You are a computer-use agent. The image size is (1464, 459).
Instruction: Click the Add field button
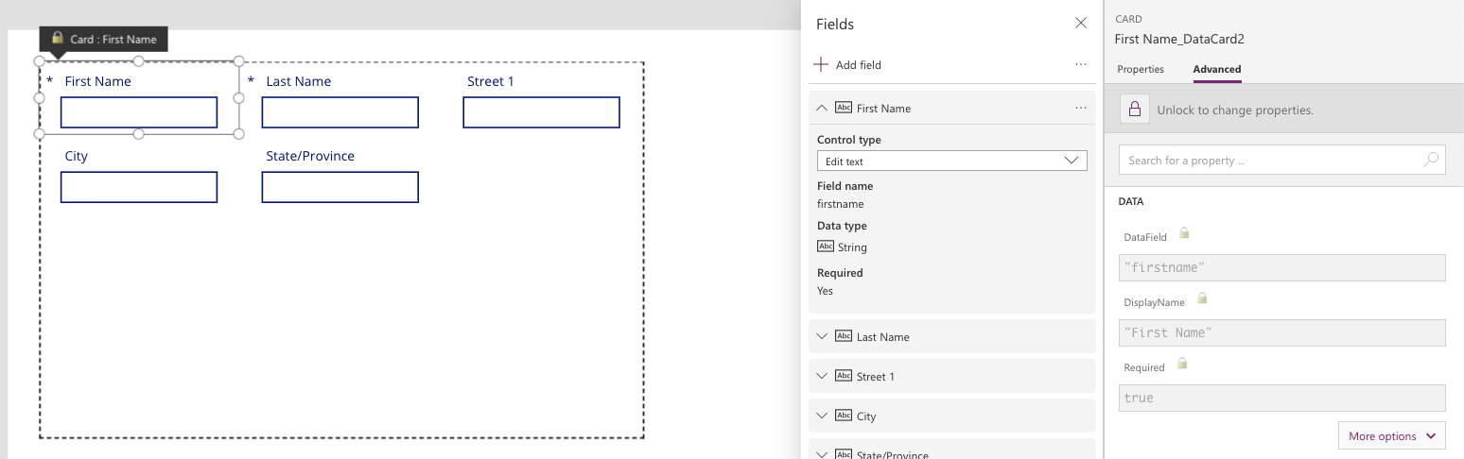(x=848, y=64)
